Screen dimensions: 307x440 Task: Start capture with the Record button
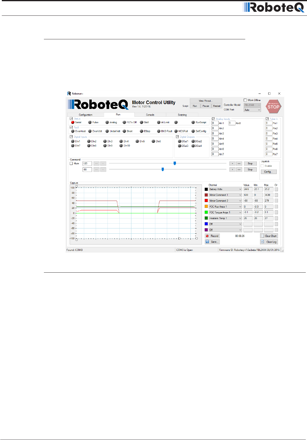tap(212, 236)
